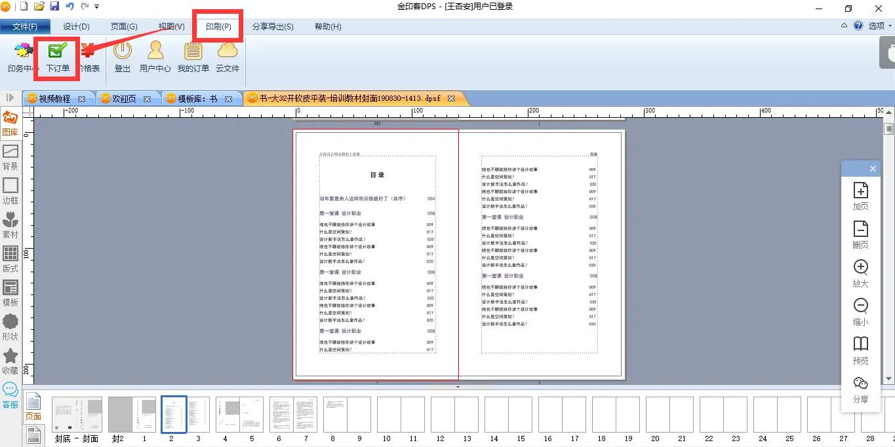The width and height of the screenshot is (895, 447).
Task: Open 用户中心 user center
Action: pos(155,57)
